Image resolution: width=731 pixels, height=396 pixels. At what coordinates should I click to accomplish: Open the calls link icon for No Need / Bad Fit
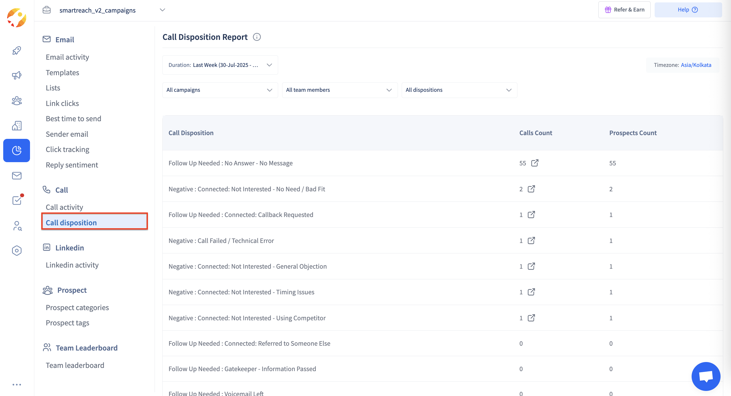coord(531,189)
